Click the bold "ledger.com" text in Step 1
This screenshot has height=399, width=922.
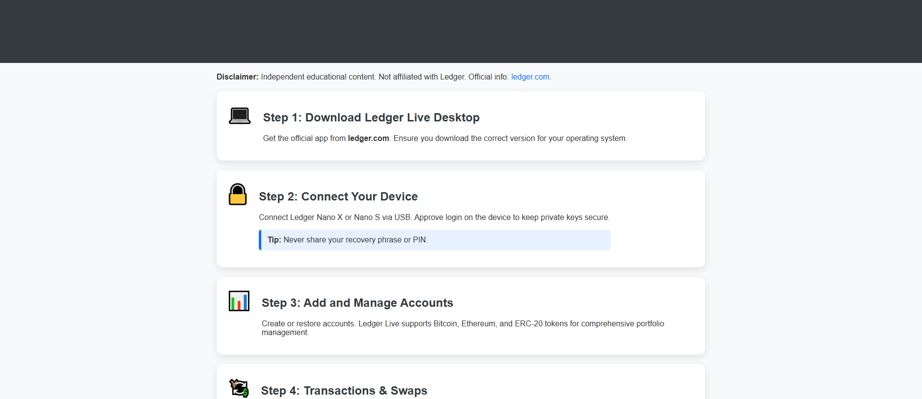point(368,139)
